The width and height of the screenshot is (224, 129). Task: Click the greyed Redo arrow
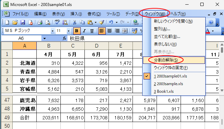pos(123,22)
